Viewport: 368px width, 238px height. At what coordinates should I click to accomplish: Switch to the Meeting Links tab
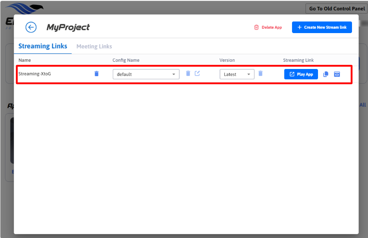pyautogui.click(x=94, y=47)
